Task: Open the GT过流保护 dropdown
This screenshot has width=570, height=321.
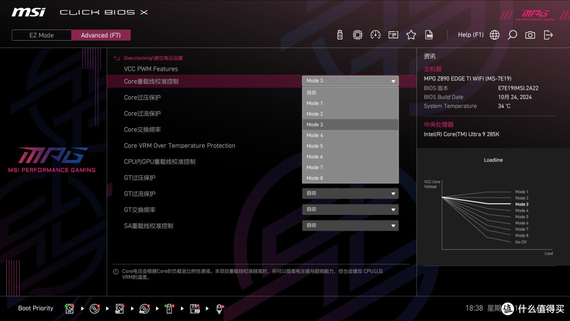Action: 350,193
